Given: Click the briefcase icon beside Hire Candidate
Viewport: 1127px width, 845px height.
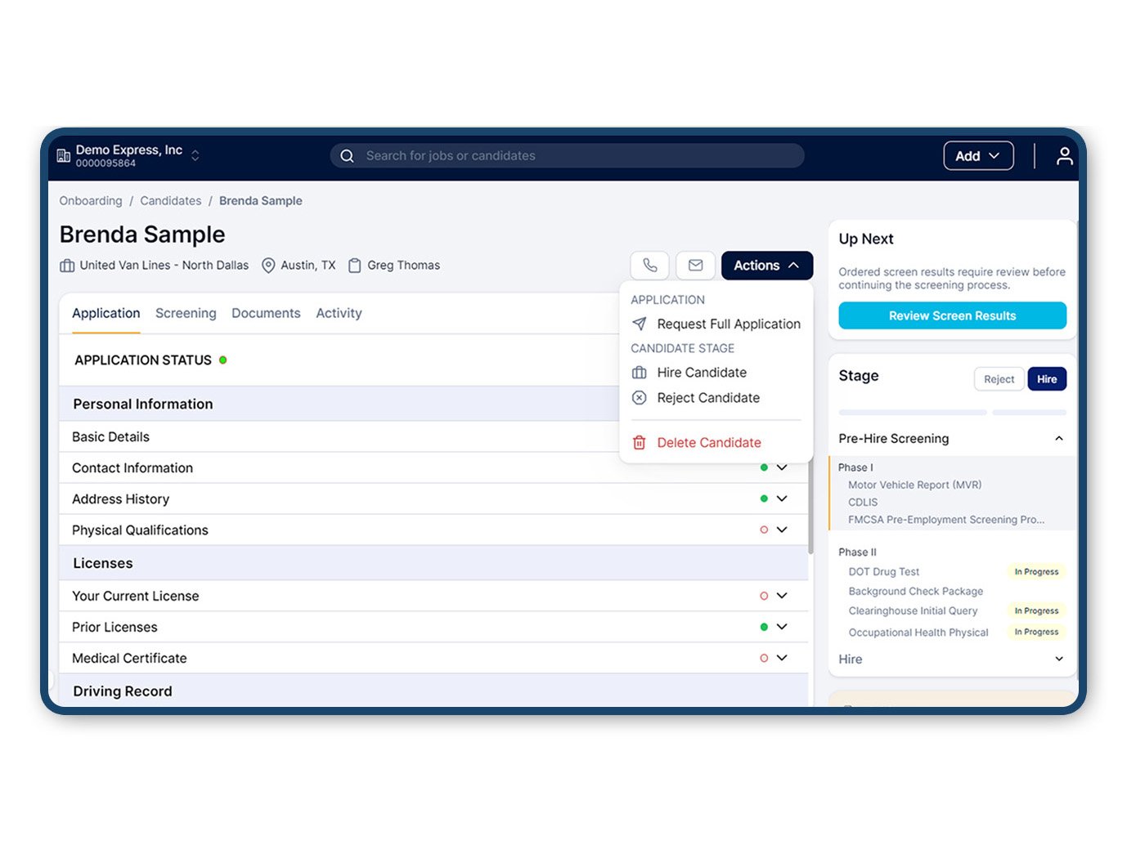Looking at the screenshot, I should [640, 373].
